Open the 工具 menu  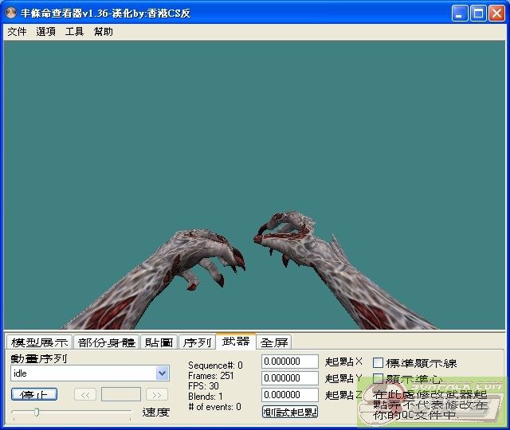coord(74,32)
